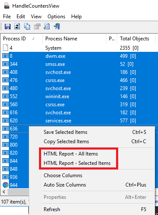
Task: Click the 577 [0] total objects value
Action: click(128, 121)
